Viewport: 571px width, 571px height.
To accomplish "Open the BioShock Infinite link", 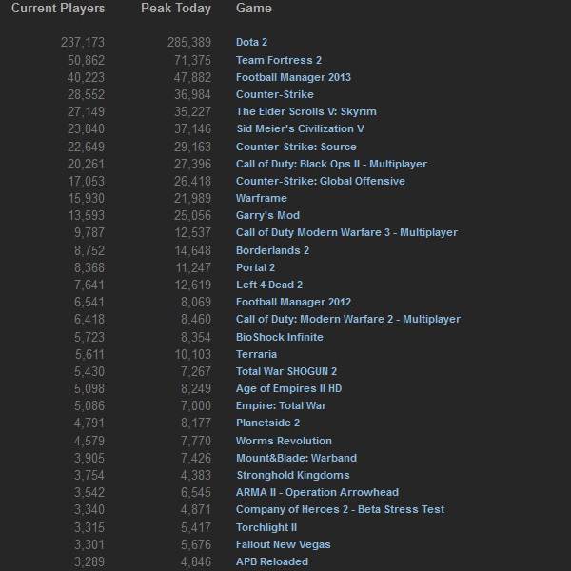I will tap(279, 337).
